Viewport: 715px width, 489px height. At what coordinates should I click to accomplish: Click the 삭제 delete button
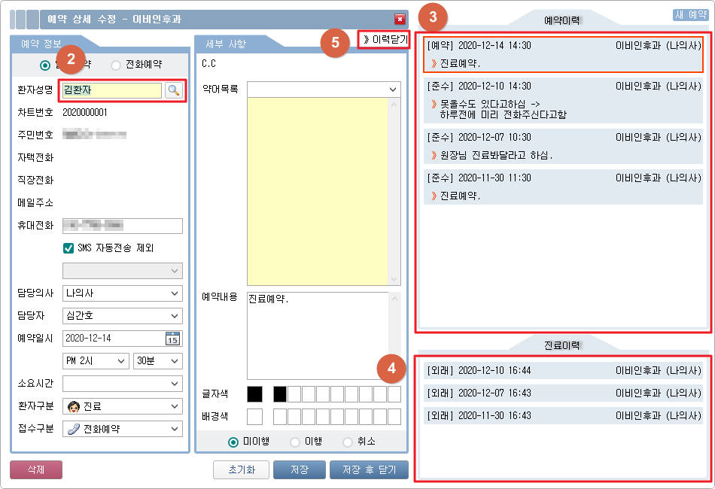coord(35,469)
